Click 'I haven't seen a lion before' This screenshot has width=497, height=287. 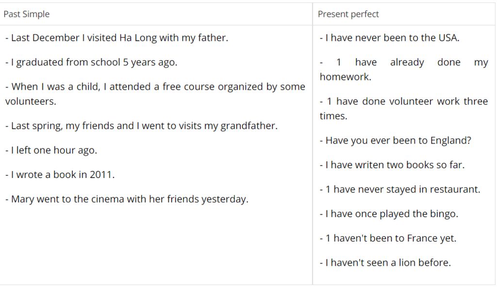(x=385, y=263)
